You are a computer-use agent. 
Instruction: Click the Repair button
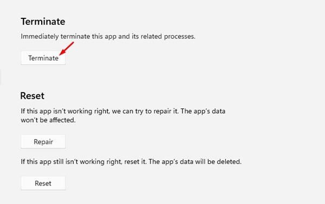43,142
